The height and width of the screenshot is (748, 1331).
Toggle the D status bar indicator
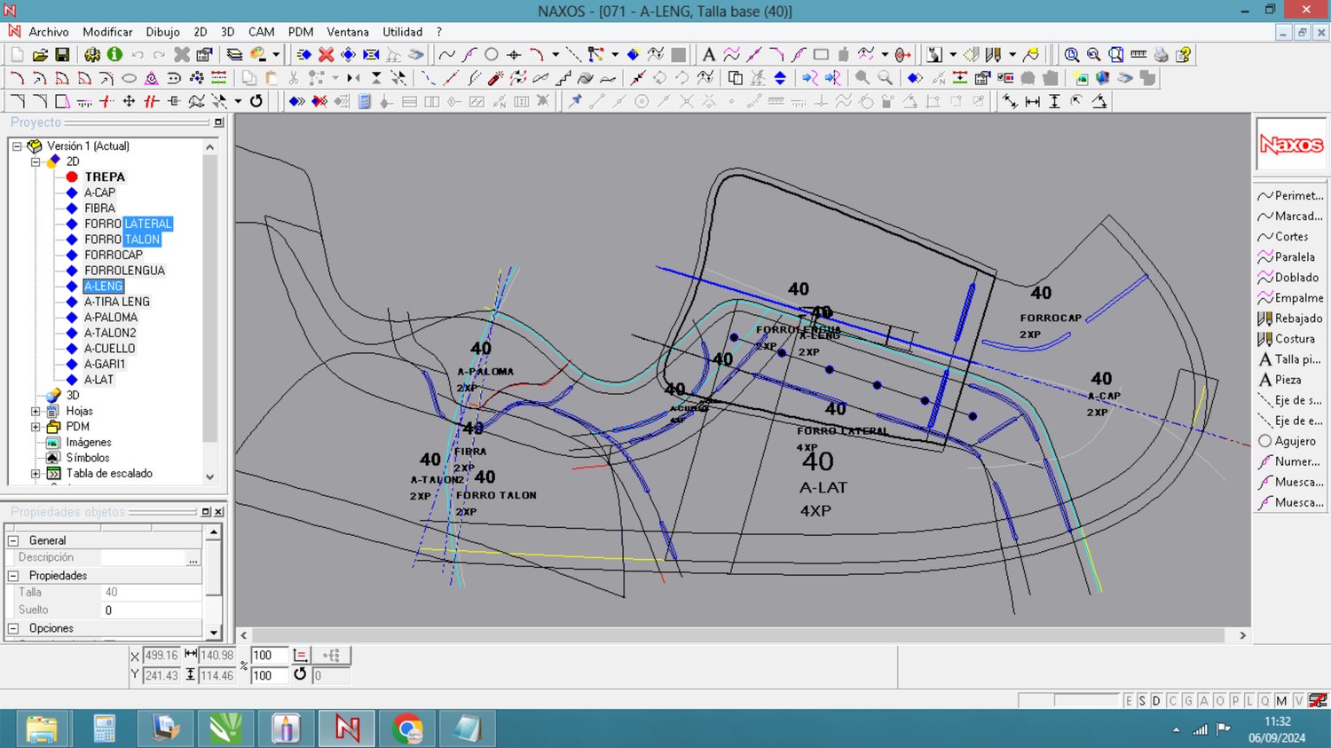(x=1156, y=701)
